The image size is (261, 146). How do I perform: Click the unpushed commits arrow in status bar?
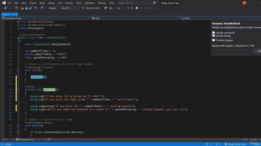point(207,144)
